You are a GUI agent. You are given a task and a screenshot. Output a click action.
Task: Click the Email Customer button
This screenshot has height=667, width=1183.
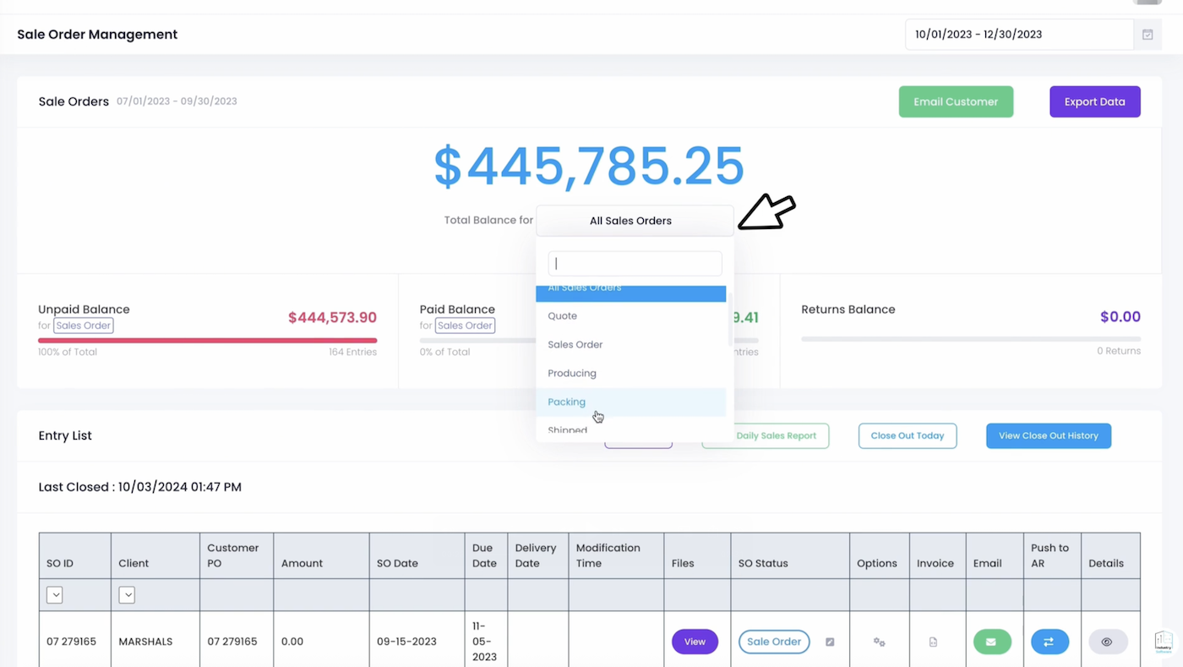[956, 101]
